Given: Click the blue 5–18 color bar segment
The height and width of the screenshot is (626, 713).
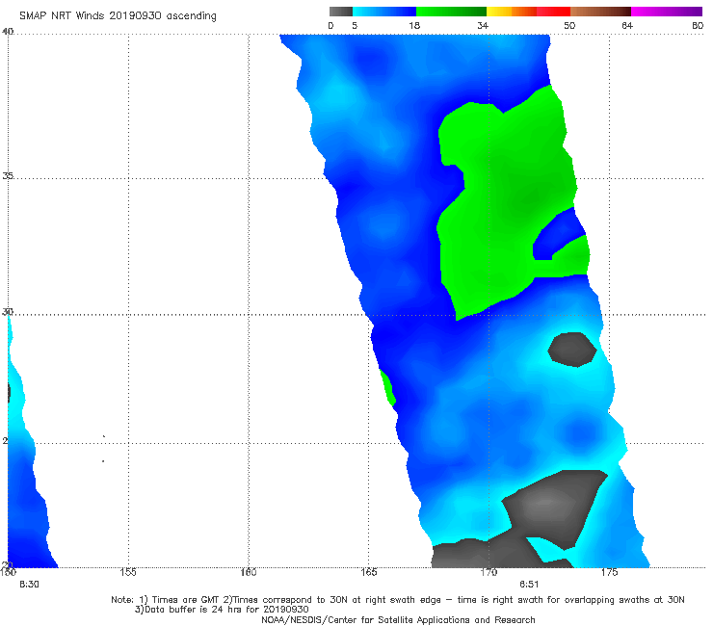Looking at the screenshot, I should [x=384, y=12].
